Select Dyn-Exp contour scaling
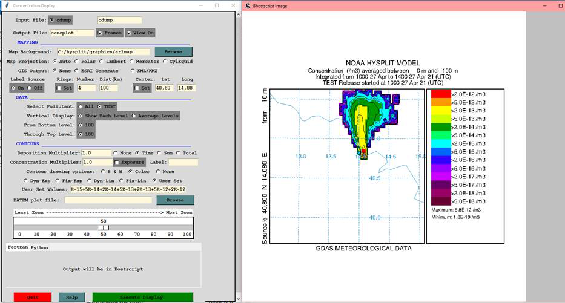The height and width of the screenshot is (303, 565). 25,181
